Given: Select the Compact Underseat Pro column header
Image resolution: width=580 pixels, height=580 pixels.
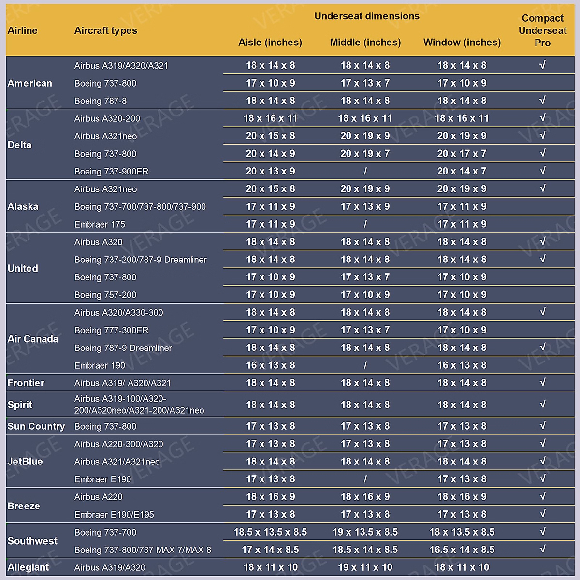Looking at the screenshot, I should [542, 30].
